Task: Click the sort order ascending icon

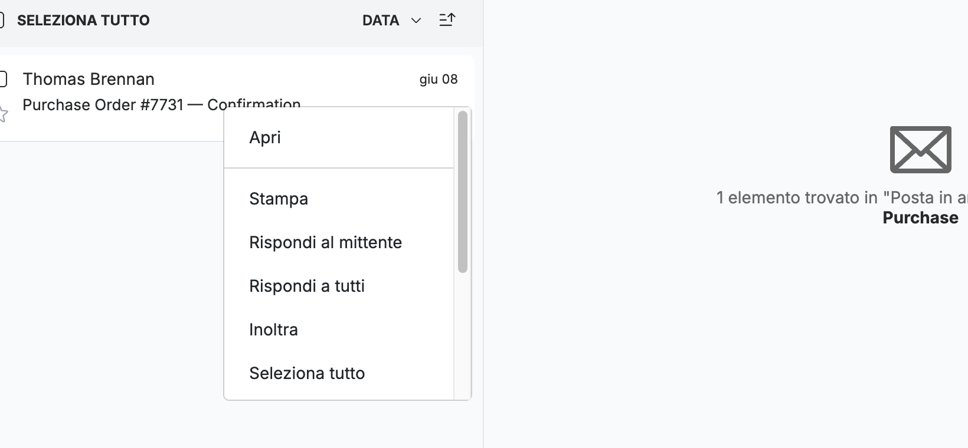Action: [447, 20]
